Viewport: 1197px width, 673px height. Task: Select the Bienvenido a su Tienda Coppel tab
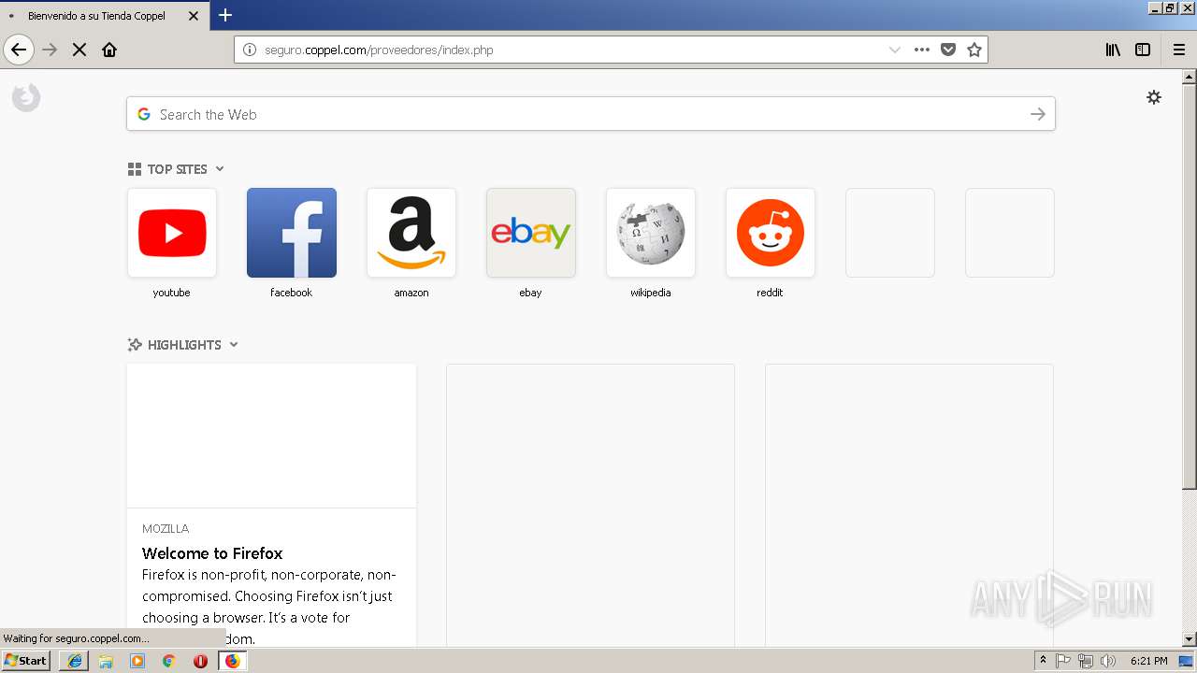pyautogui.click(x=105, y=16)
